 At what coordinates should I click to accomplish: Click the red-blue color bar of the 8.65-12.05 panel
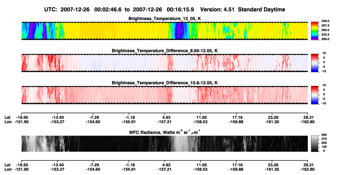pos(315,63)
